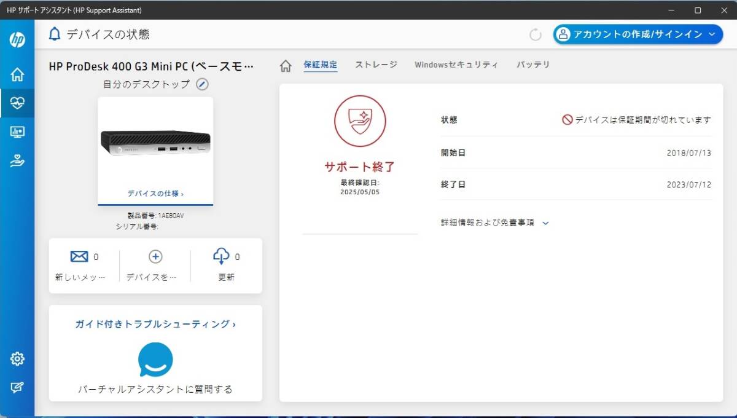Switch to the ストレージ tab

[x=376, y=65]
